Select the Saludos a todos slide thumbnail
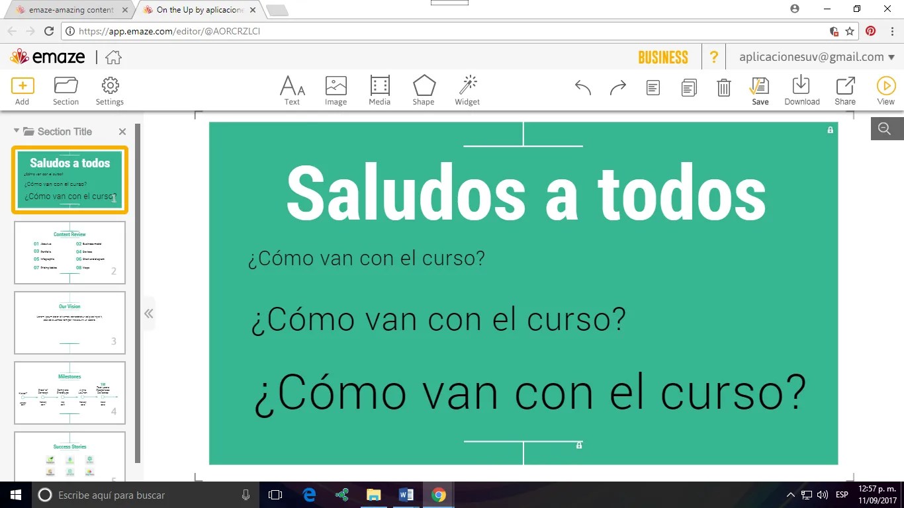 pyautogui.click(x=69, y=180)
